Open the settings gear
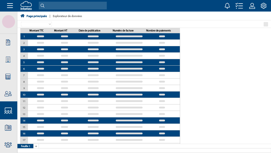 [264, 6]
